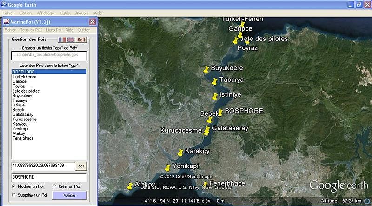372x206 pixels.
Task: Click the Turkeli-Feneri yellow pushpin on map
Action: click(242, 24)
